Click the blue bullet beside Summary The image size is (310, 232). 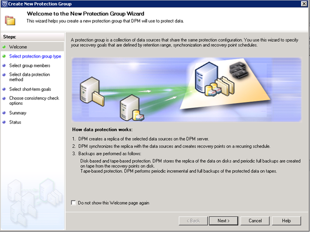pos(4,113)
